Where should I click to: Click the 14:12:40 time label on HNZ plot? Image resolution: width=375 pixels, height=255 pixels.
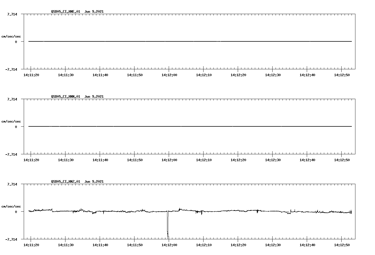pyautogui.click(x=307, y=245)
